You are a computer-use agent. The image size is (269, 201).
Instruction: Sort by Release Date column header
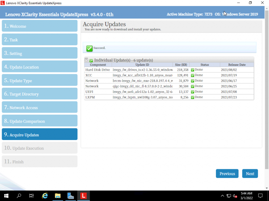click(x=237, y=65)
